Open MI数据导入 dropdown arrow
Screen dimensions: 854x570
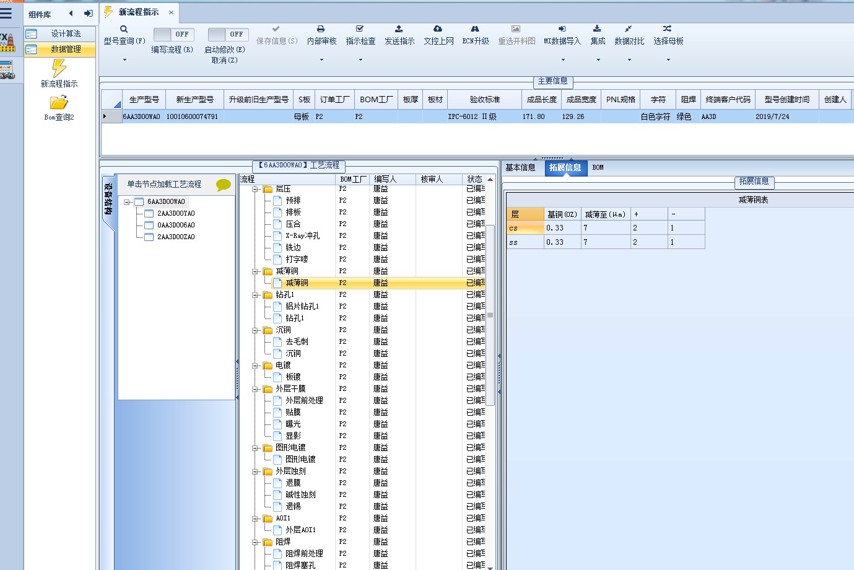[563, 60]
